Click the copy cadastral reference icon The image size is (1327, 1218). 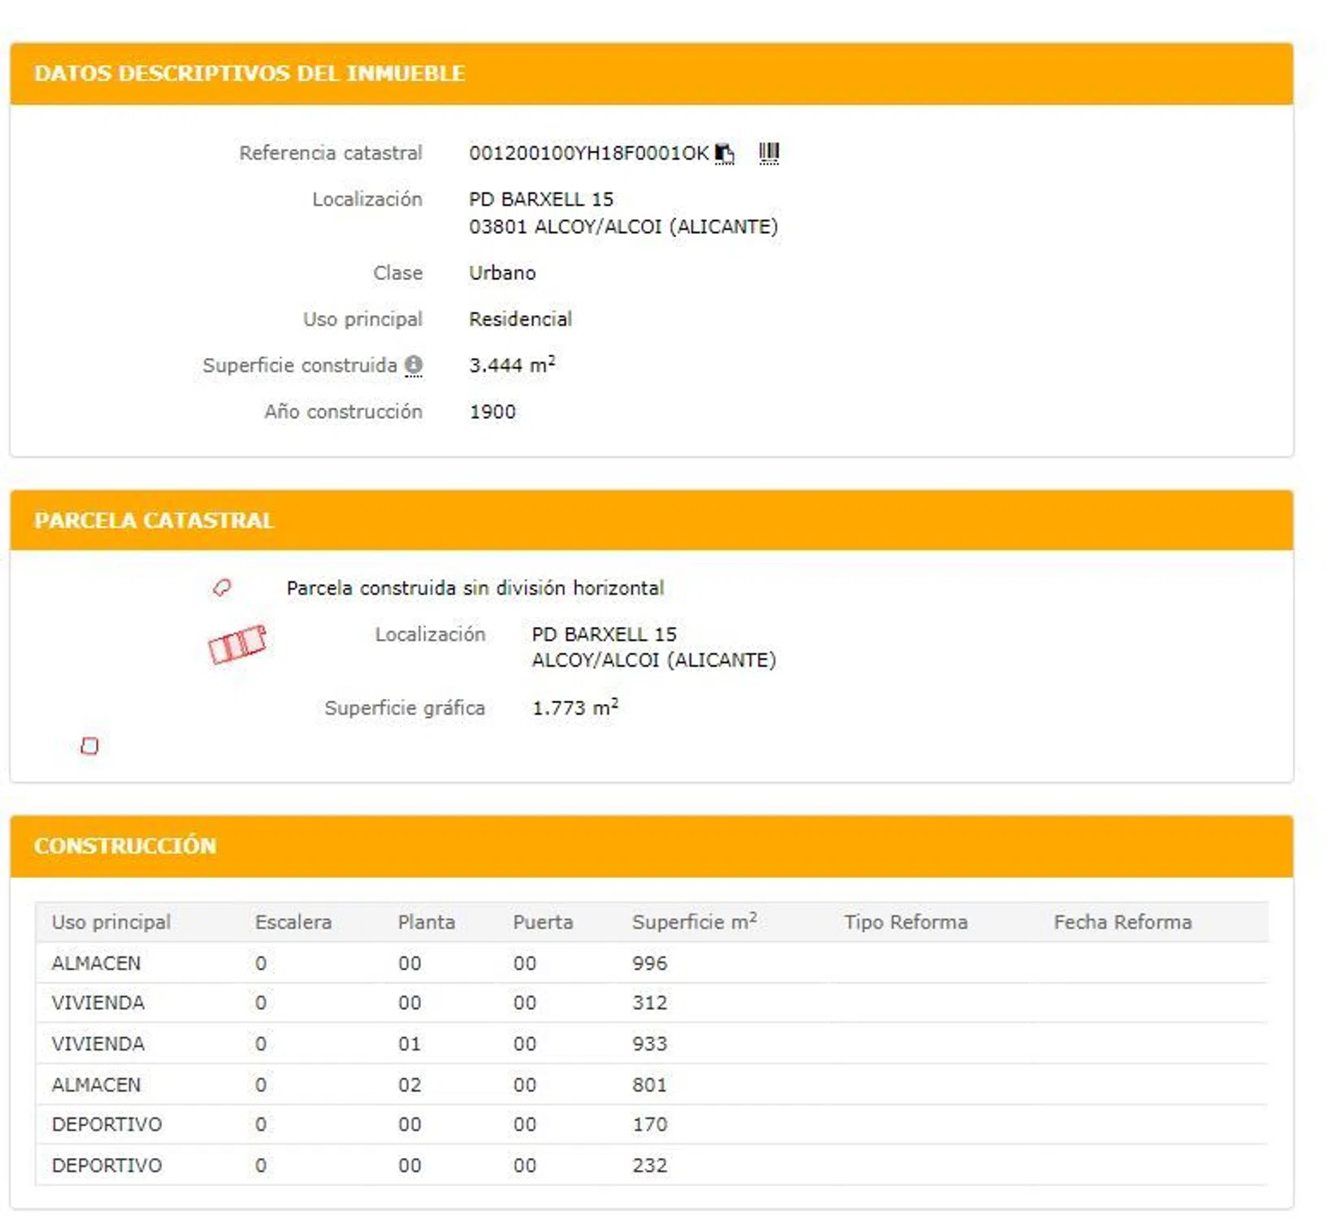point(724,153)
